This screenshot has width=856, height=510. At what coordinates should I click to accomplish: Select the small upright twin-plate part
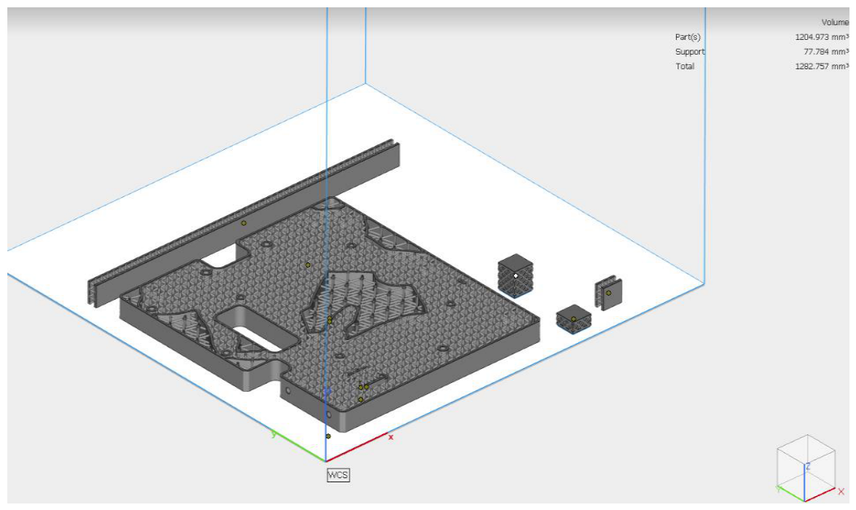(x=608, y=292)
